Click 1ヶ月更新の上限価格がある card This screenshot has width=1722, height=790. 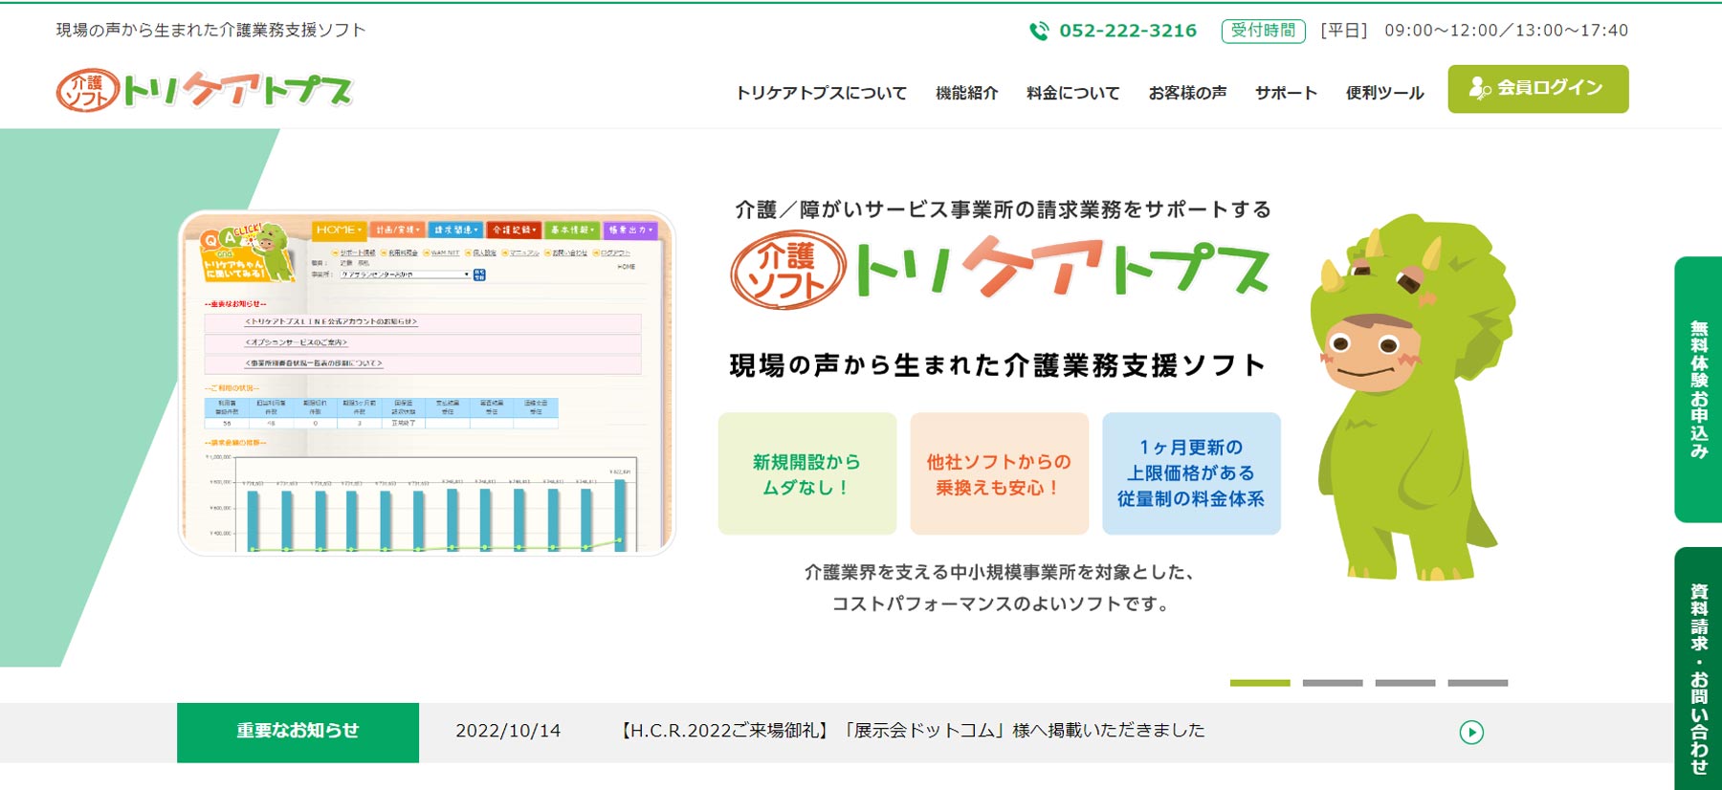coord(1191,473)
